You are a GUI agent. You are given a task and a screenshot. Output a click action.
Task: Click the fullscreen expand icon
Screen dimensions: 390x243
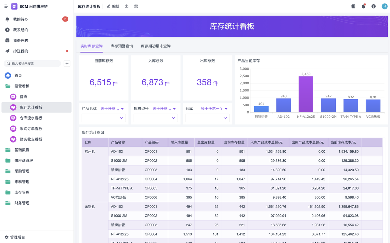point(136,7)
